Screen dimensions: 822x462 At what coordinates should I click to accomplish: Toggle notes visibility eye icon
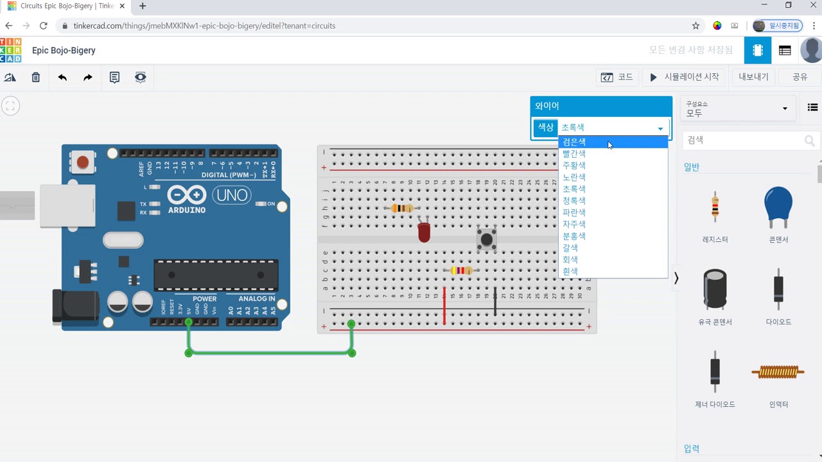(x=141, y=77)
